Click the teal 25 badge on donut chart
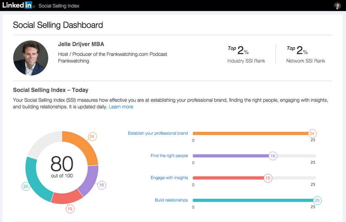 coord(26,186)
